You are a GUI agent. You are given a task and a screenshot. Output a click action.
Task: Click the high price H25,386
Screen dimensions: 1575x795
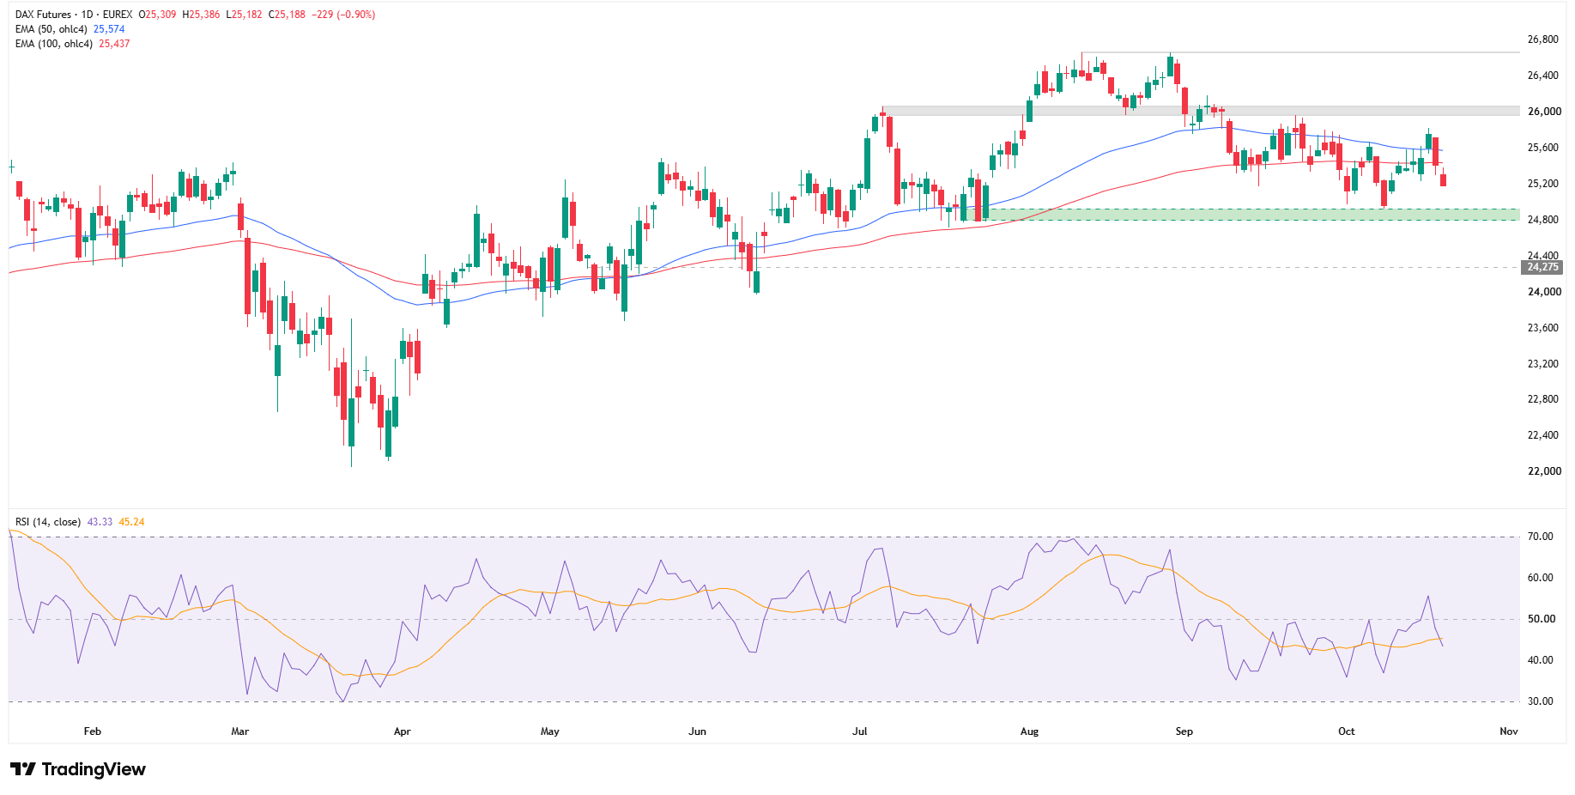click(x=201, y=15)
